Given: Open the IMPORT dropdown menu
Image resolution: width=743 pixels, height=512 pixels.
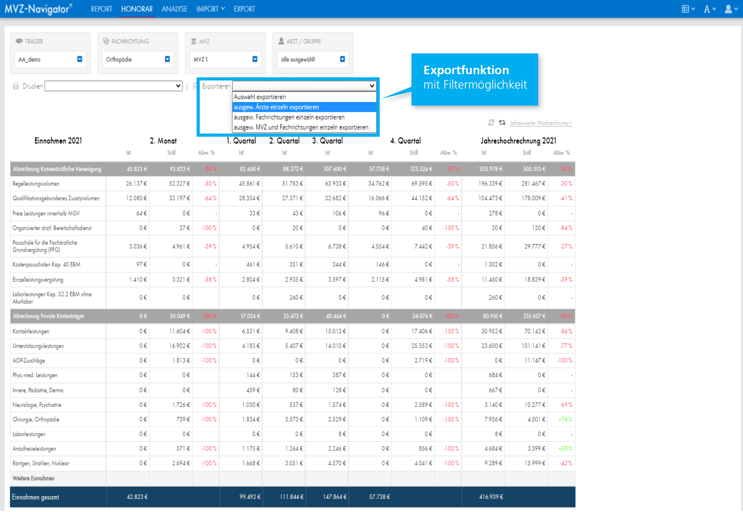Looking at the screenshot, I should tap(210, 9).
